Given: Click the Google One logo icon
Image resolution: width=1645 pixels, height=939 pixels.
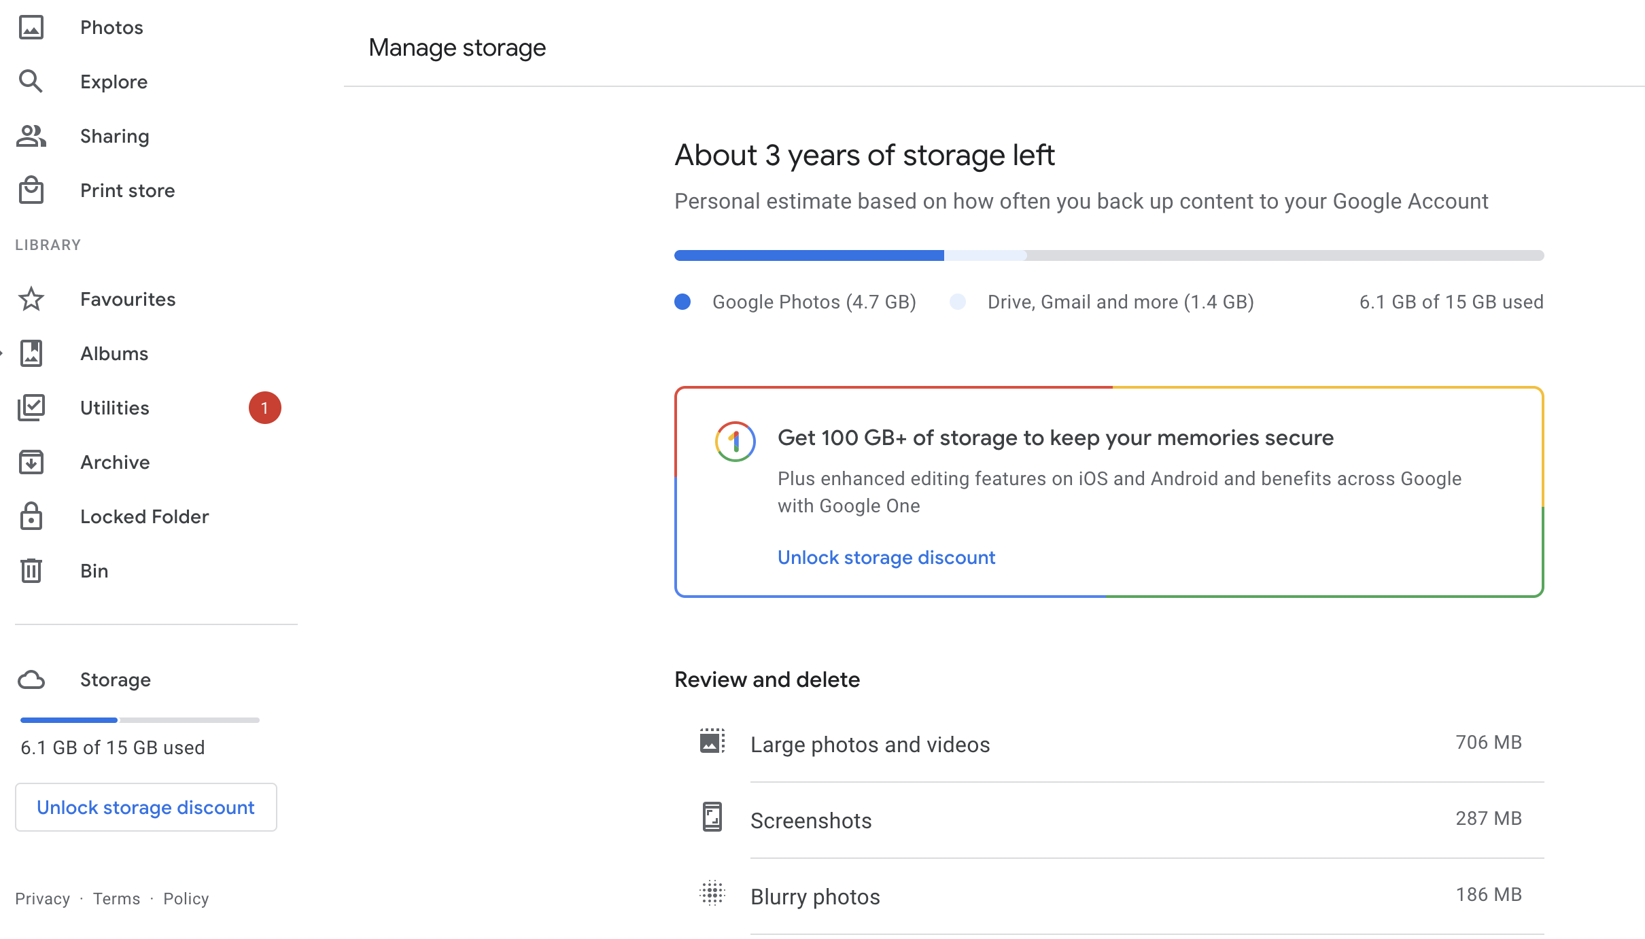Looking at the screenshot, I should coord(735,442).
